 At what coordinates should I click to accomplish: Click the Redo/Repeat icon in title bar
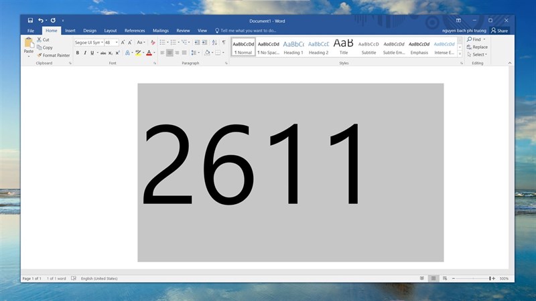(53, 21)
